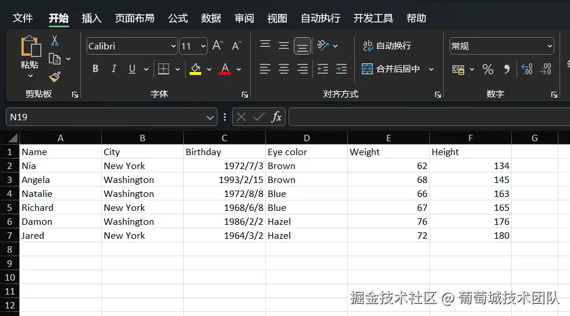Open the Calibri font name dropdown
Screen dimensions: 570x316
pyautogui.click(x=173, y=46)
